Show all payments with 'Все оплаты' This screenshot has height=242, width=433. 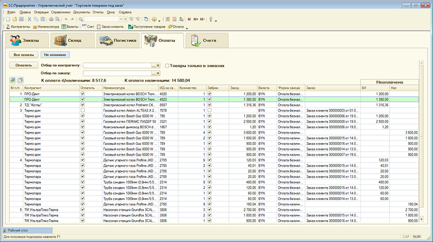[x=23, y=55]
